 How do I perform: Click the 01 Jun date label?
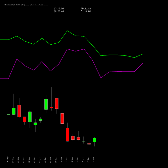tap(24, 160)
